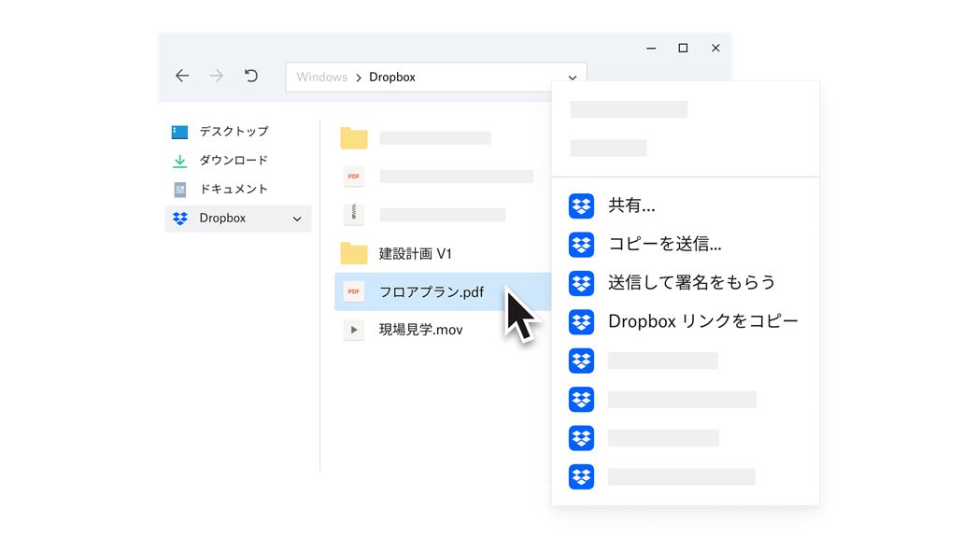Refresh the folder with the reload icon
The width and height of the screenshot is (977, 538).
coord(251,76)
